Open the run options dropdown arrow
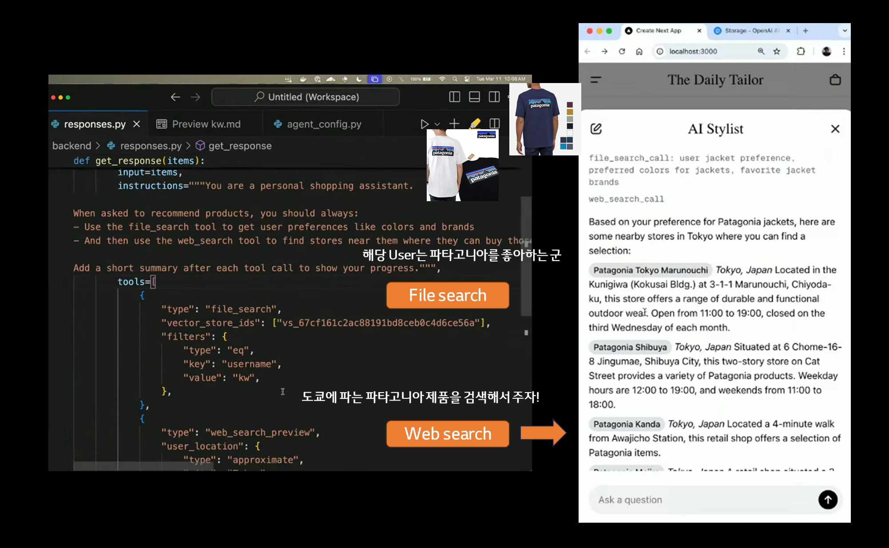Viewport: 889px width, 548px height. click(x=437, y=124)
